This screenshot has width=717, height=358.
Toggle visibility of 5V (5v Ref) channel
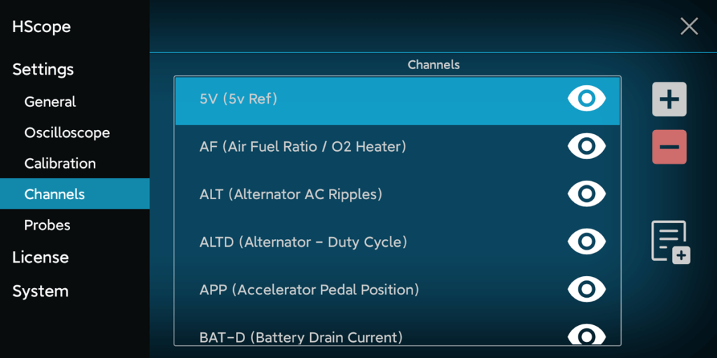click(586, 99)
